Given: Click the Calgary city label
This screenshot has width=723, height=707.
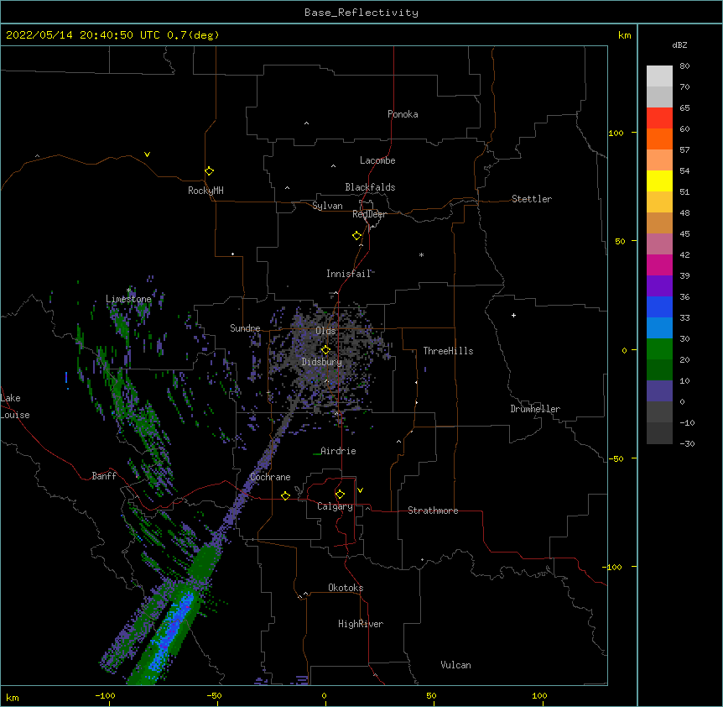Looking at the screenshot, I should tap(335, 506).
